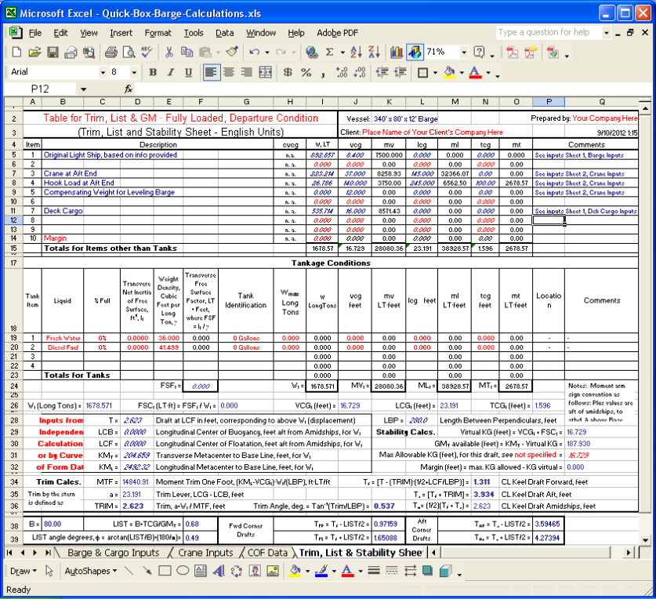
Task: Print the sheet using the printer icon
Action: (x=111, y=53)
